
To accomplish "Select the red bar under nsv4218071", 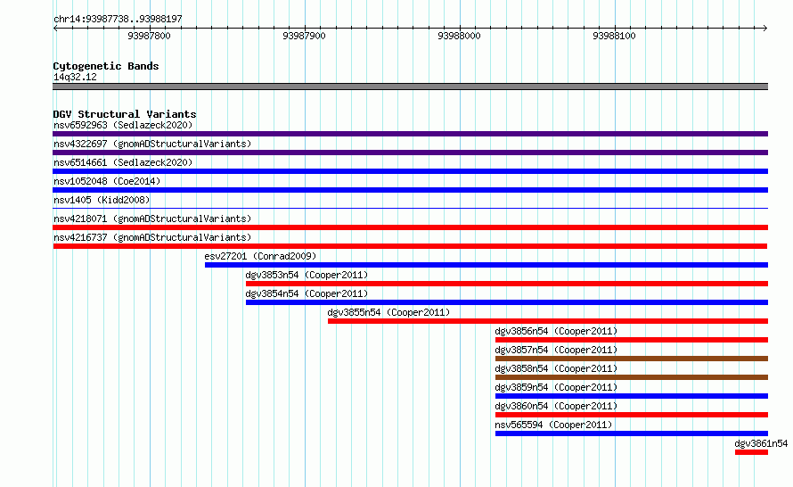I will [x=410, y=227].
